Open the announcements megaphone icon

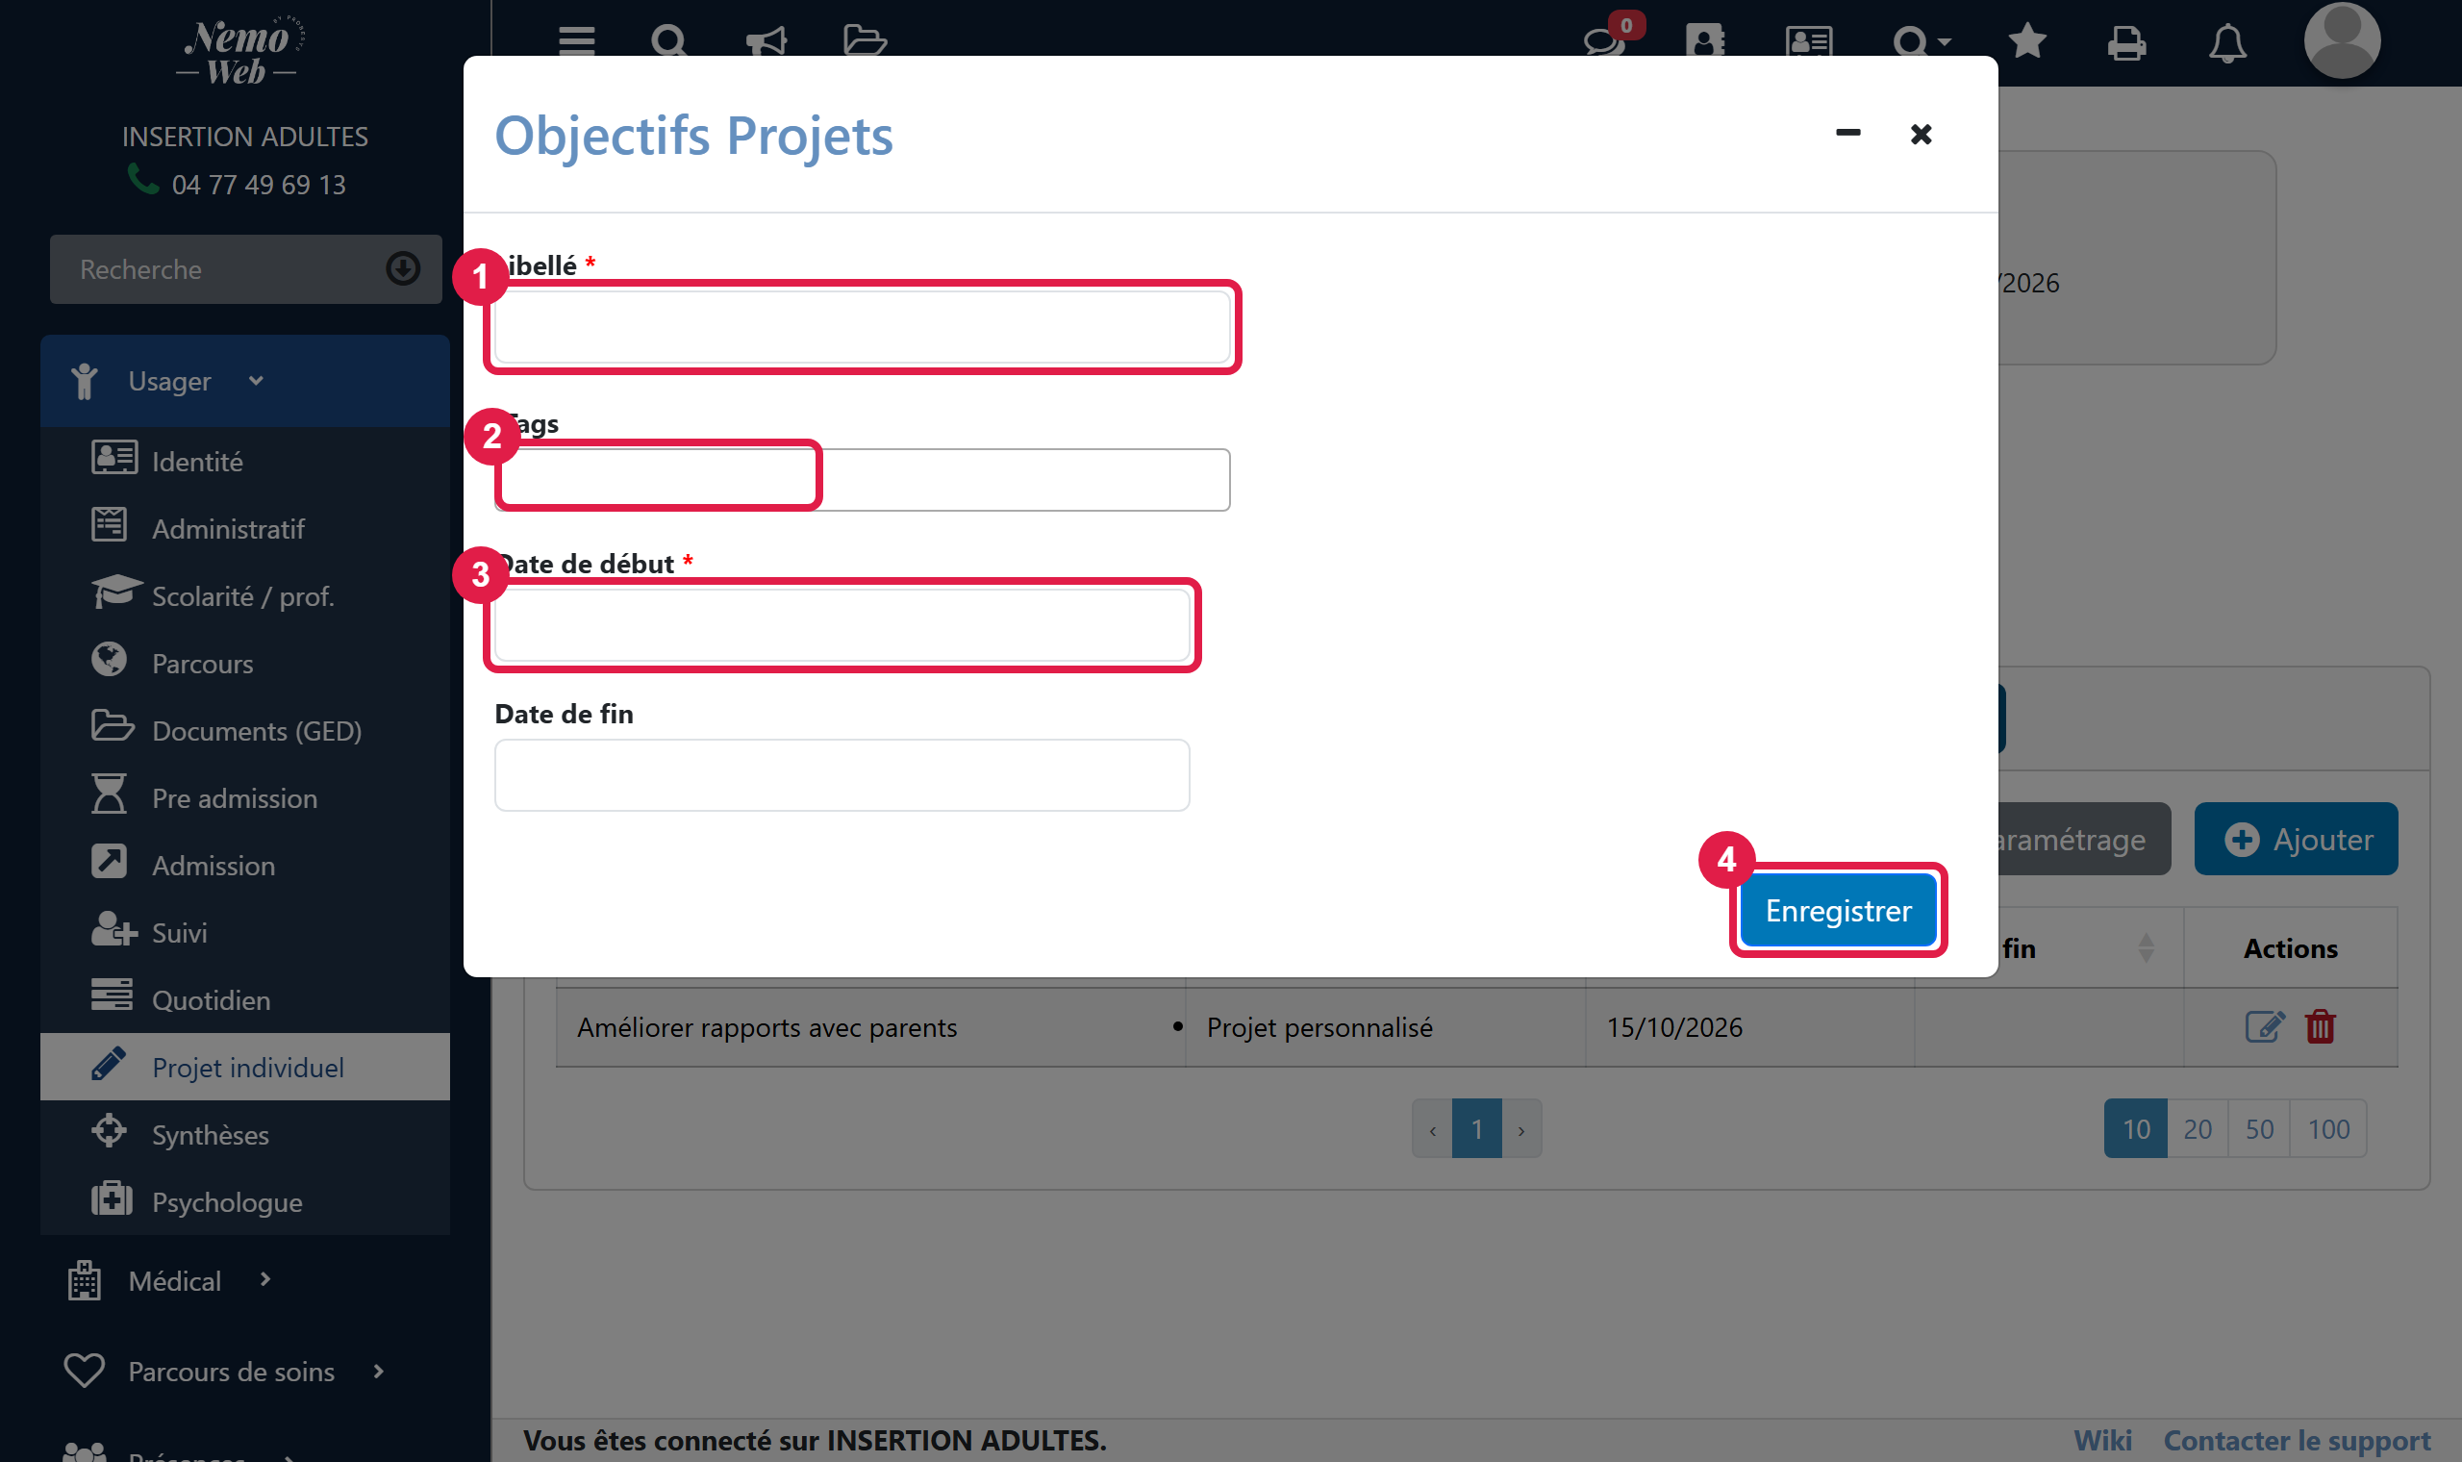766,41
